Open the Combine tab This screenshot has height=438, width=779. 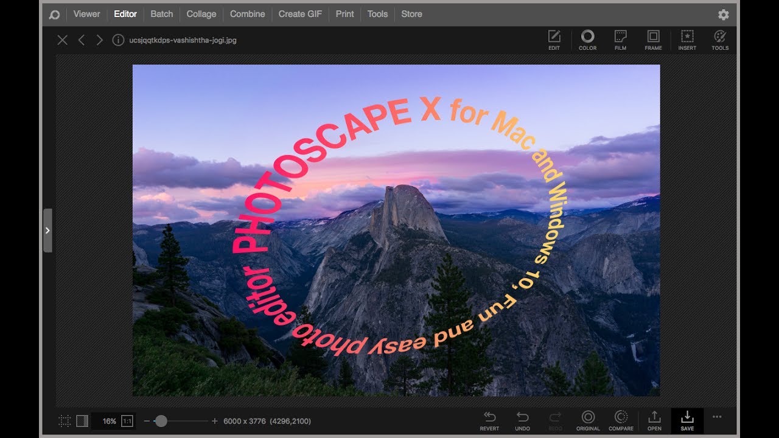coord(247,14)
